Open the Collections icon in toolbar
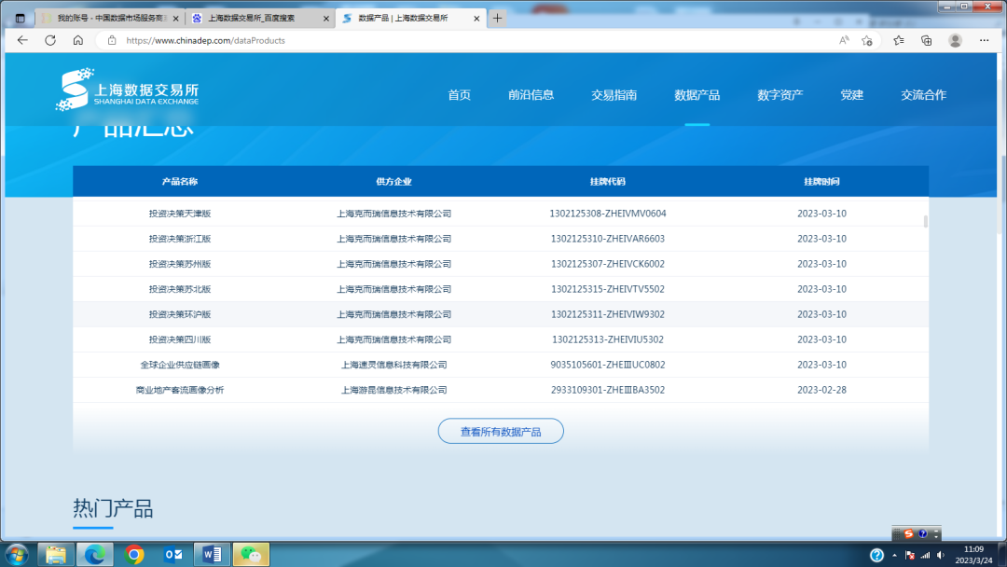Image resolution: width=1007 pixels, height=567 pixels. pos(926,40)
